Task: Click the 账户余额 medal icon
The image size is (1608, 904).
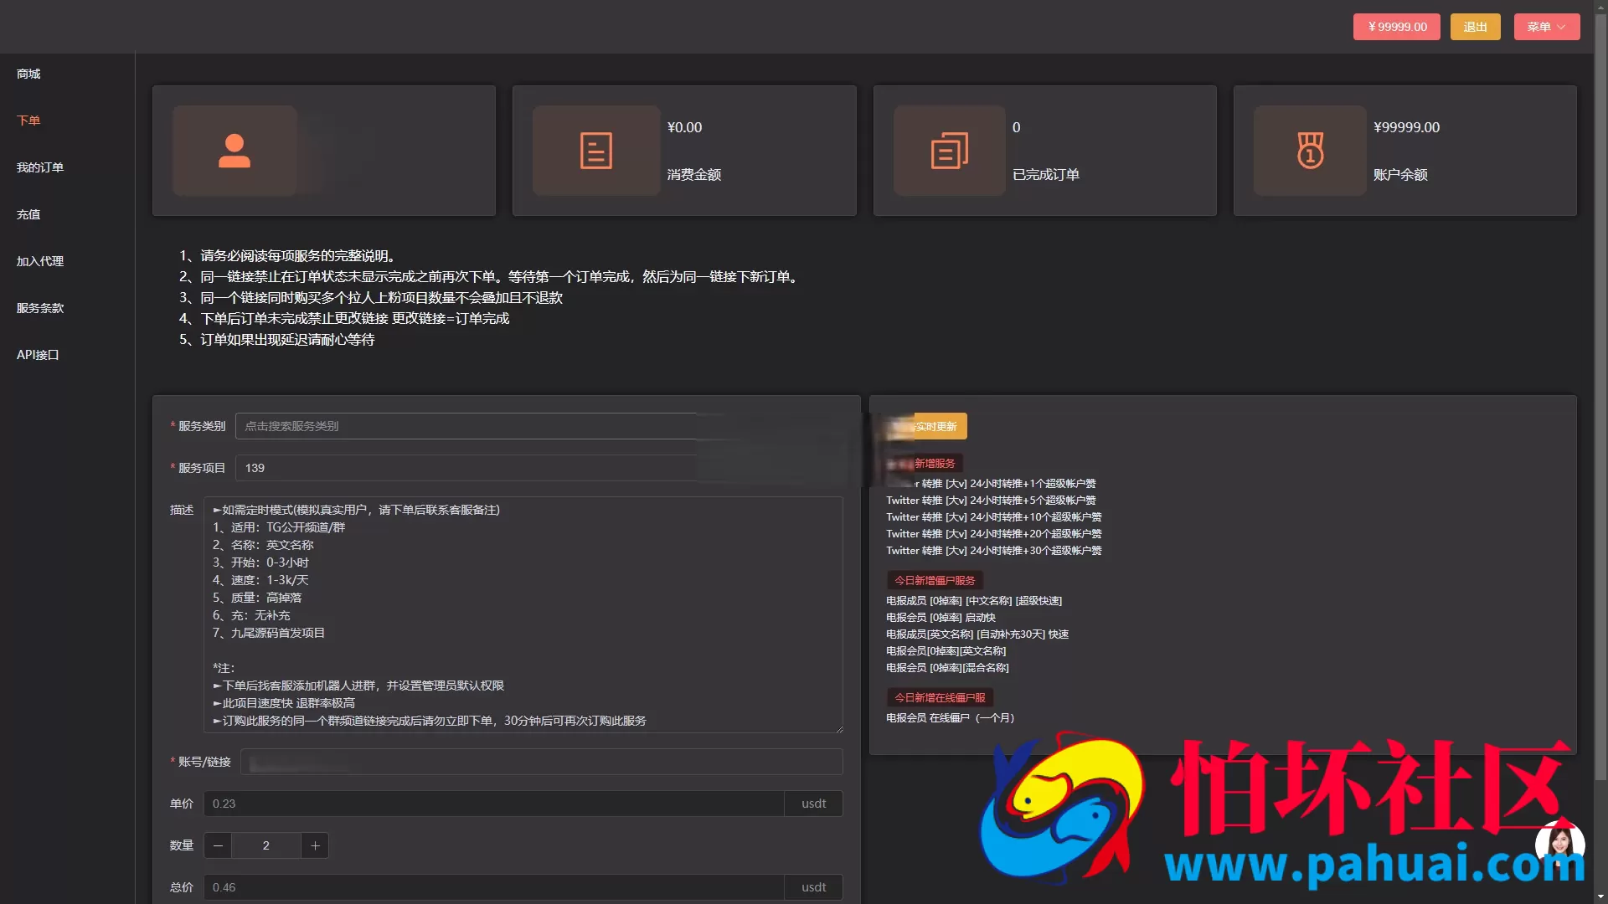Action: [x=1309, y=151]
